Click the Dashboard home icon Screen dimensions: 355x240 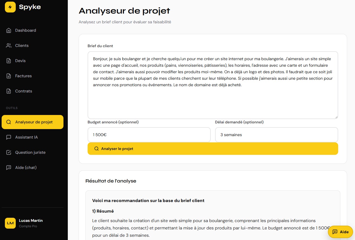pyautogui.click(x=9, y=30)
